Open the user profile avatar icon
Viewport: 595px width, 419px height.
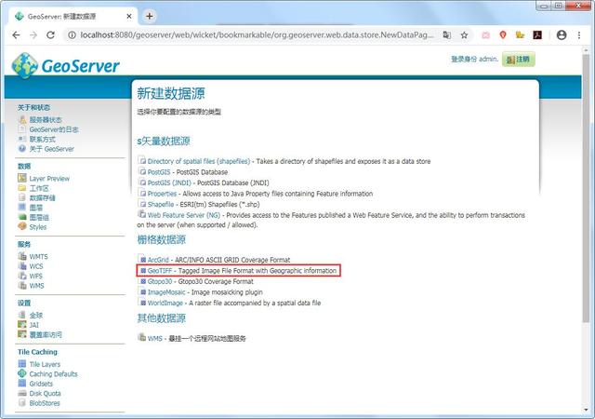(562, 35)
